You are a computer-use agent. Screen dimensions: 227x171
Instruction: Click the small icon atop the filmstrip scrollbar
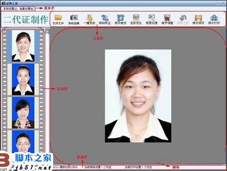tap(47, 31)
